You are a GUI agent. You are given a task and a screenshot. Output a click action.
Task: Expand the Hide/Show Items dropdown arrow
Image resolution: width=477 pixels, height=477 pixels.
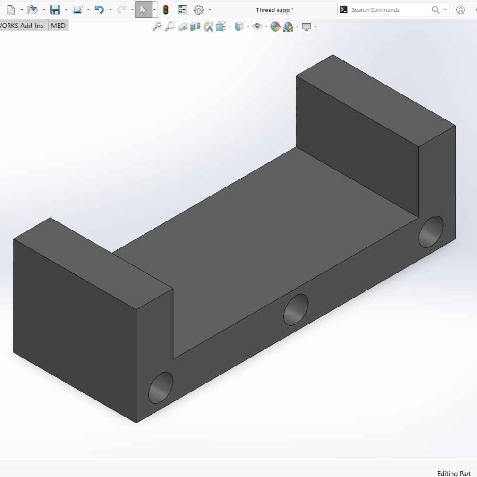[266, 27]
